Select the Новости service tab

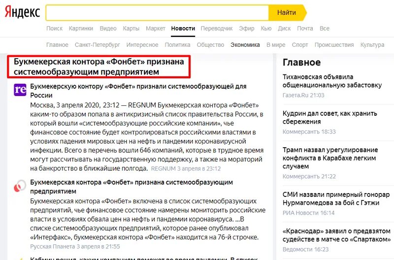click(183, 29)
